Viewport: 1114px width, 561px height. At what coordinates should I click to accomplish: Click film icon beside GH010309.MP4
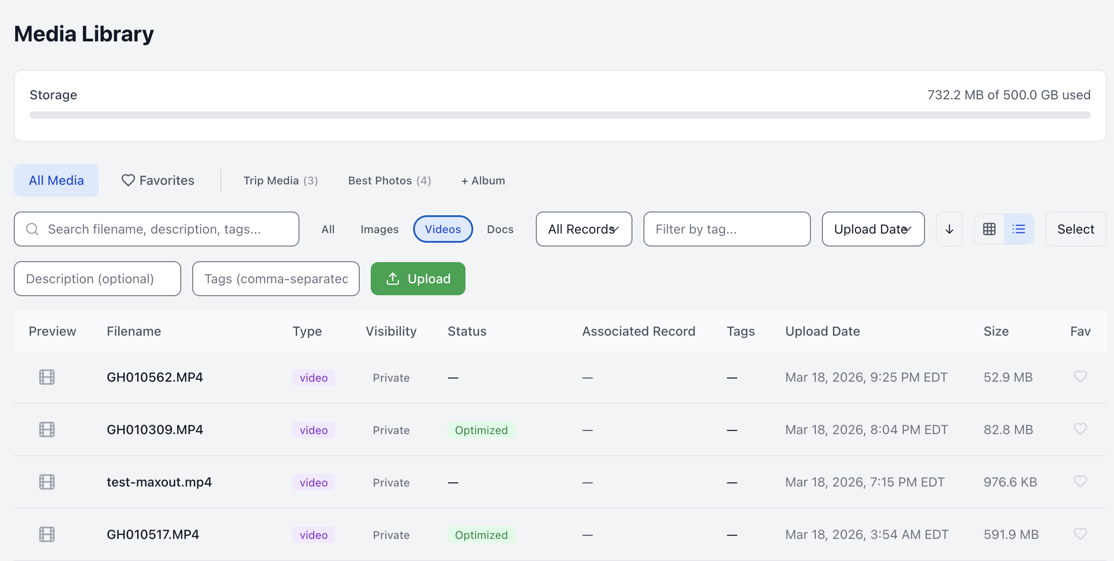(47, 429)
